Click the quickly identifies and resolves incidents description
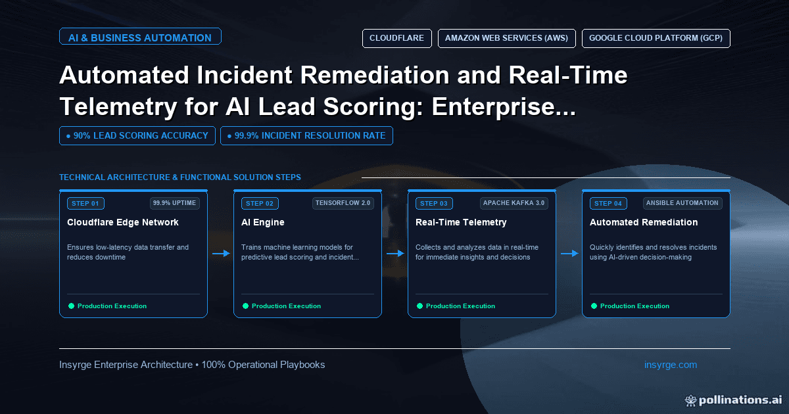Viewport: 789px width, 414px height. pyautogui.click(x=654, y=252)
